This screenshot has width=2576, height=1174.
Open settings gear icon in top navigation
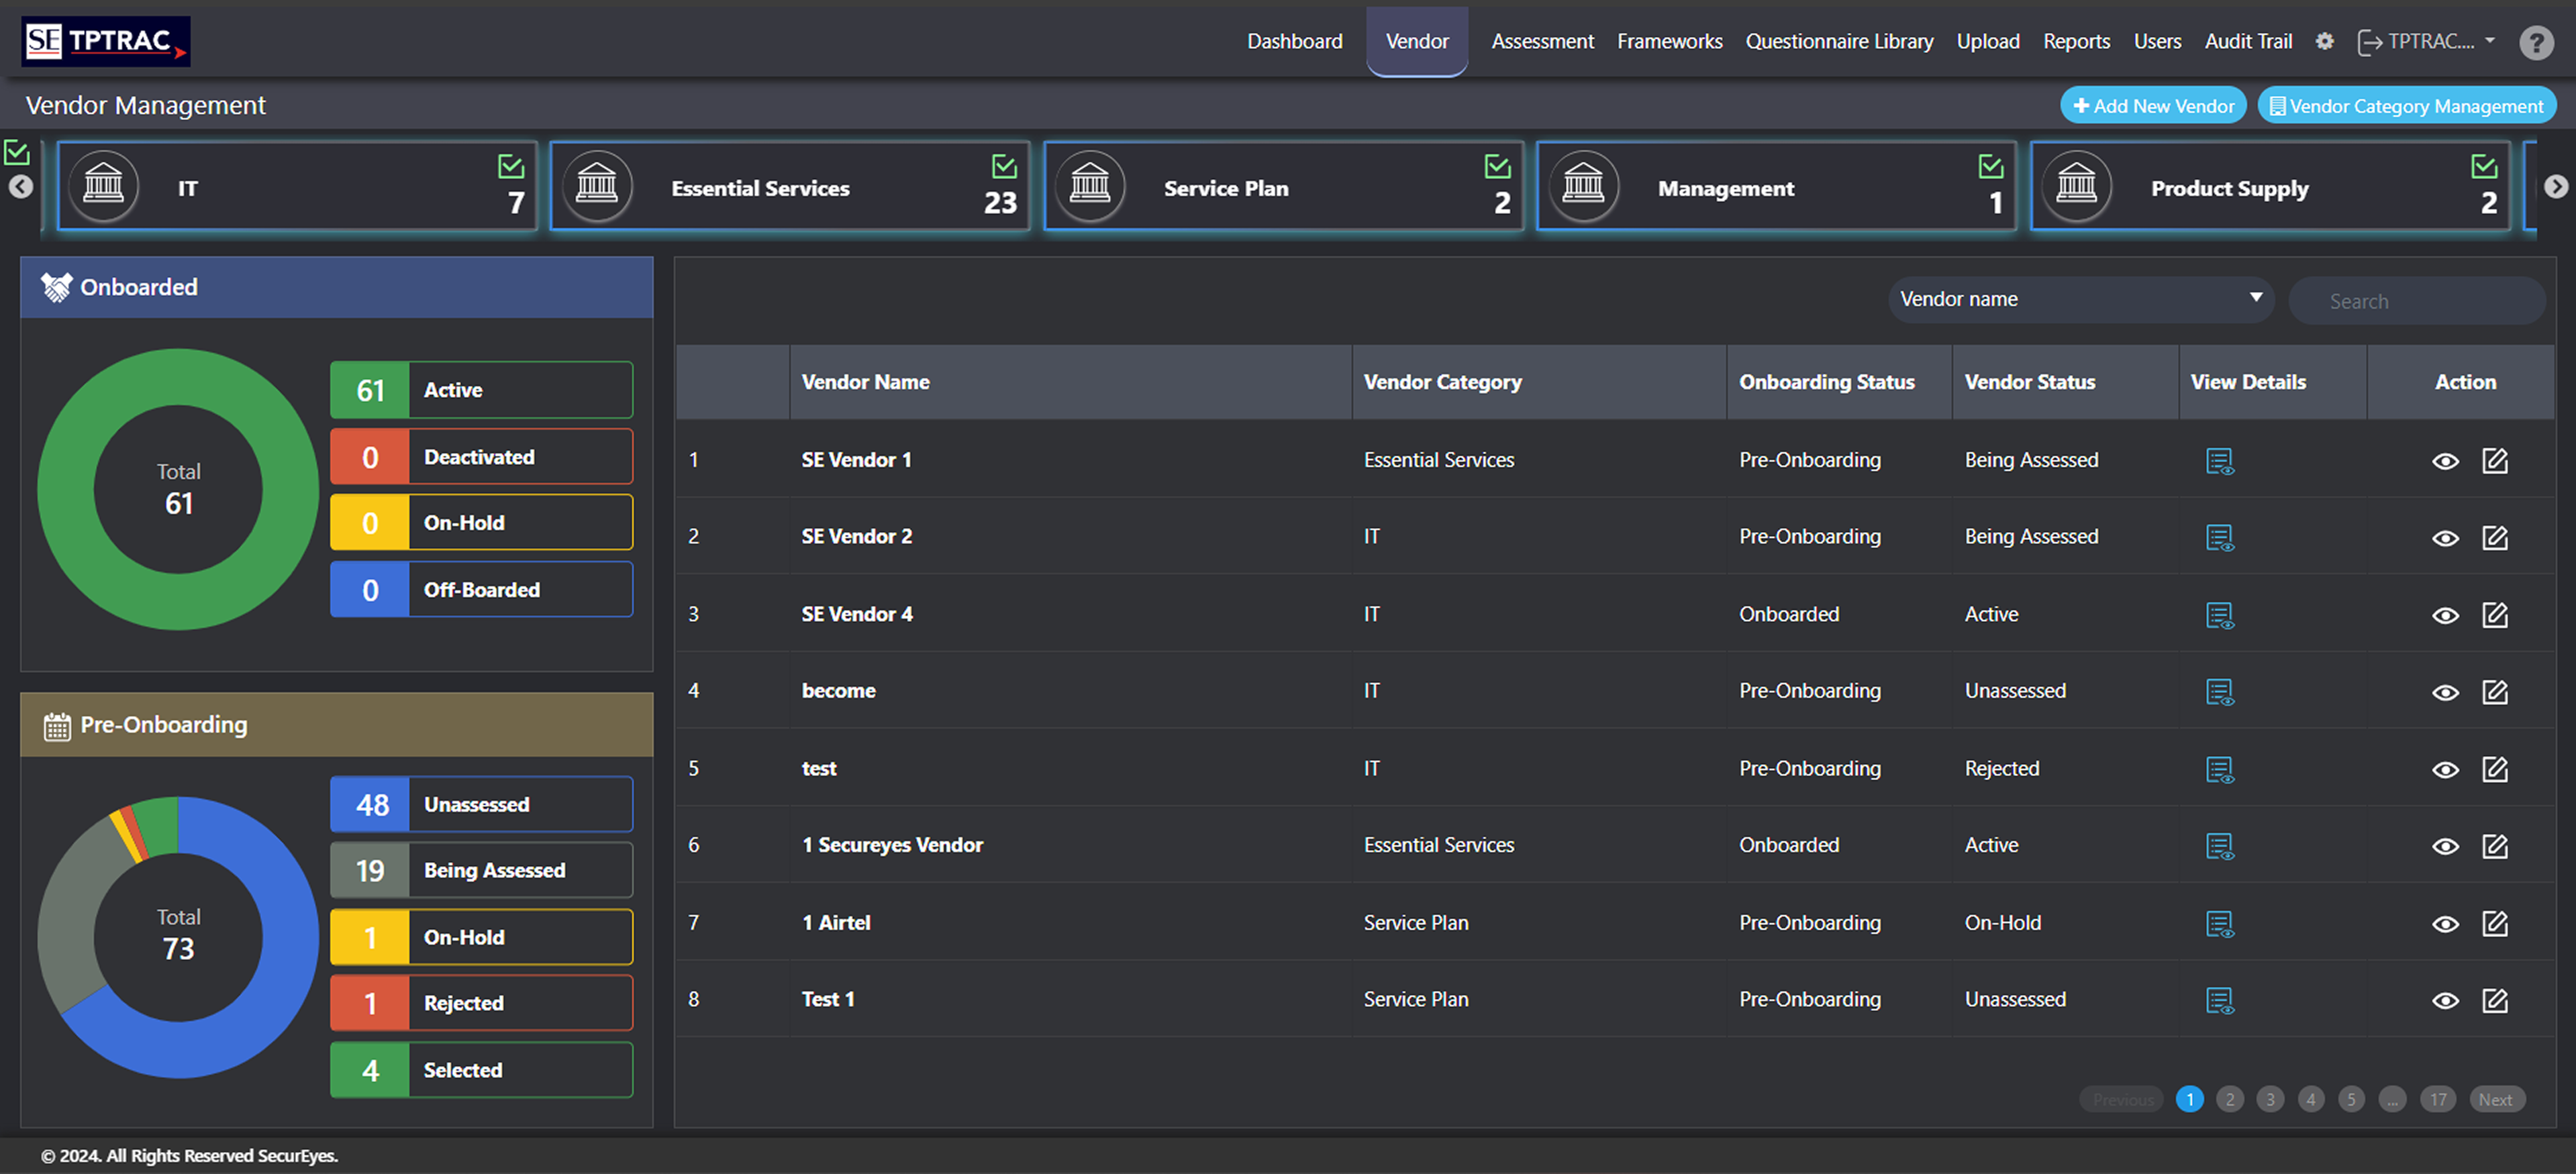click(2324, 41)
